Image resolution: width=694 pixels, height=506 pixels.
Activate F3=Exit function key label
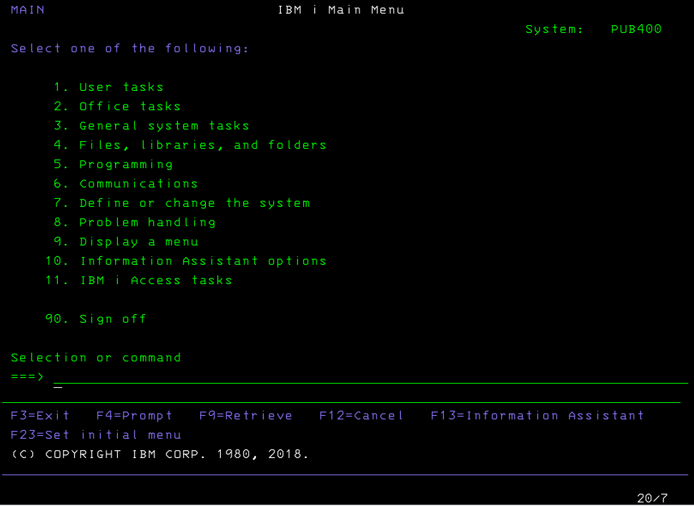pyautogui.click(x=40, y=416)
